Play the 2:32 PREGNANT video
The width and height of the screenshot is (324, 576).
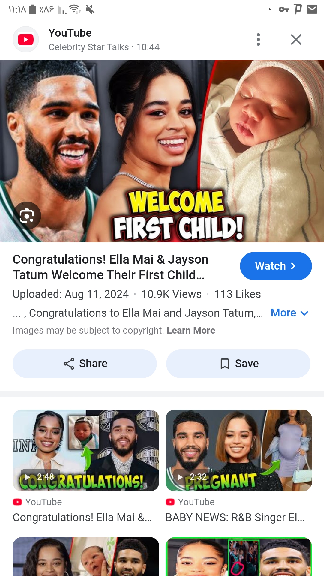tap(239, 450)
